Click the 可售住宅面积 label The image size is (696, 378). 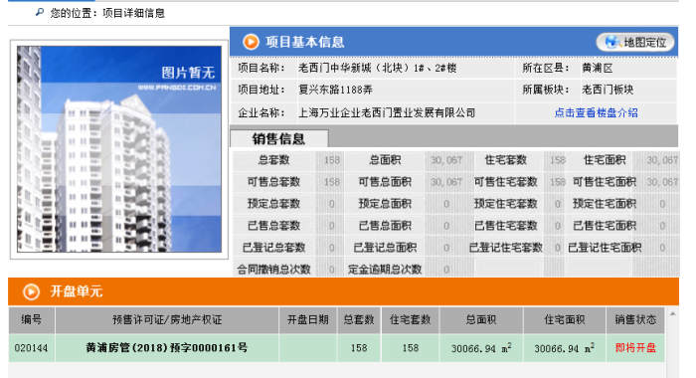605,182
